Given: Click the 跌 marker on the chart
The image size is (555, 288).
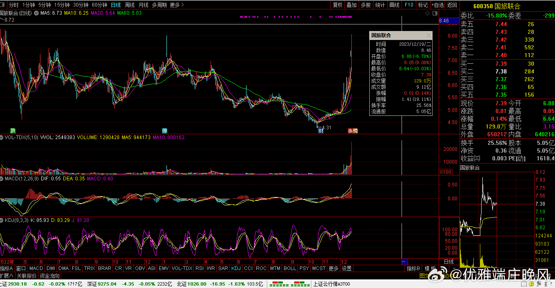Looking at the screenshot, I should [x=13, y=131].
